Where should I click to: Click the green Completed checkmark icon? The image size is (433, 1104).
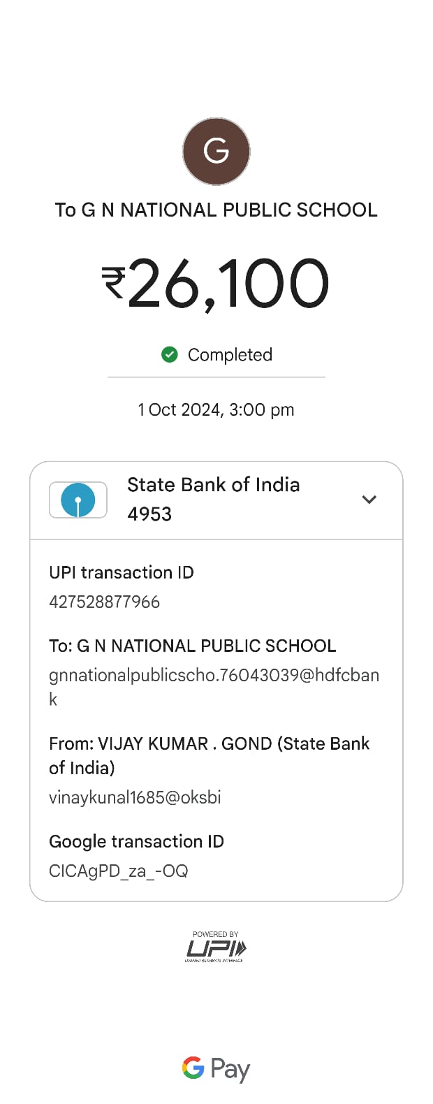(x=170, y=355)
